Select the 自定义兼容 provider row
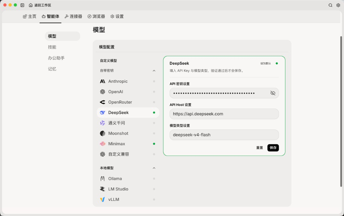This screenshot has height=216, width=344. [128, 154]
